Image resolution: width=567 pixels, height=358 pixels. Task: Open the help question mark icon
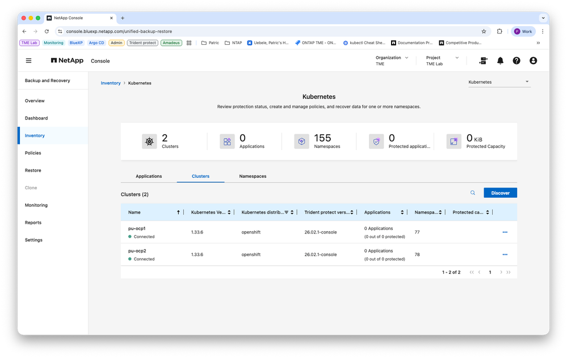pyautogui.click(x=516, y=61)
